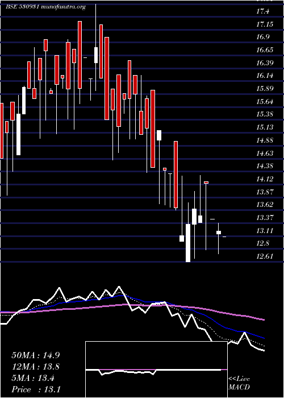
Task: Click the 12.61 price axis label
Action: click(265, 256)
